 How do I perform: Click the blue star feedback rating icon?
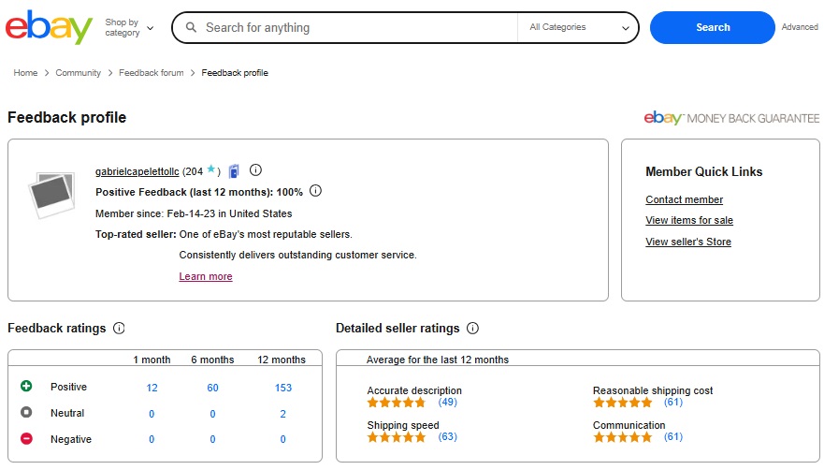(211, 170)
